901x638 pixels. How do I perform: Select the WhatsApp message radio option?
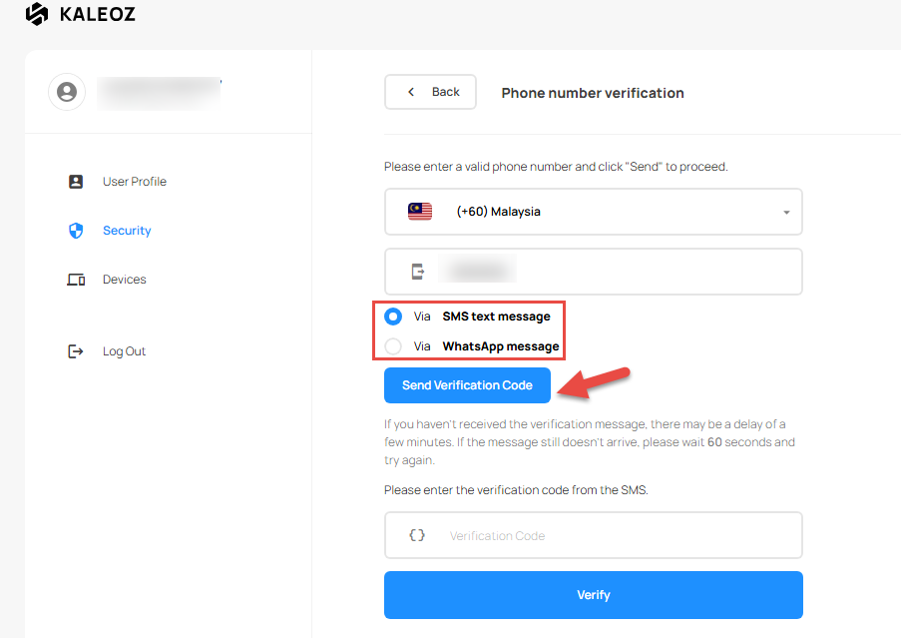[x=393, y=346]
